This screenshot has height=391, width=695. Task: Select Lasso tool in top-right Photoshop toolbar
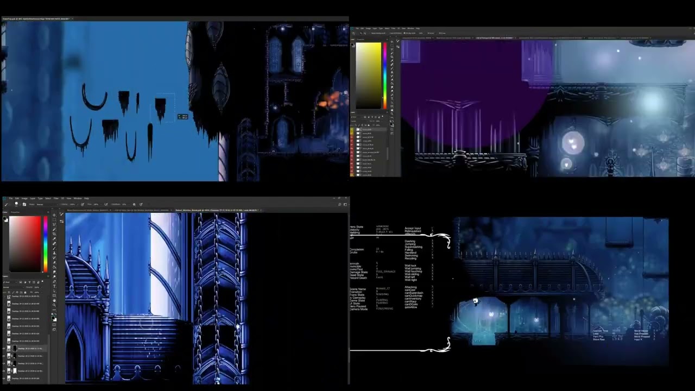pyautogui.click(x=392, y=49)
